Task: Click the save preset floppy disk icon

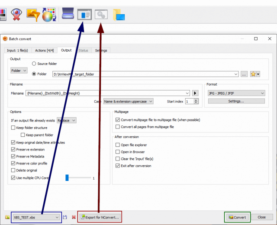Action: point(65,217)
